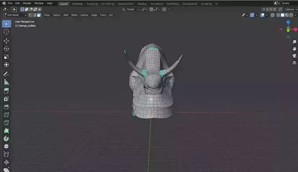Image resolution: width=298 pixels, height=172 pixels.
Task: Click the pan hand viewport icon
Action: (x=294, y=49)
